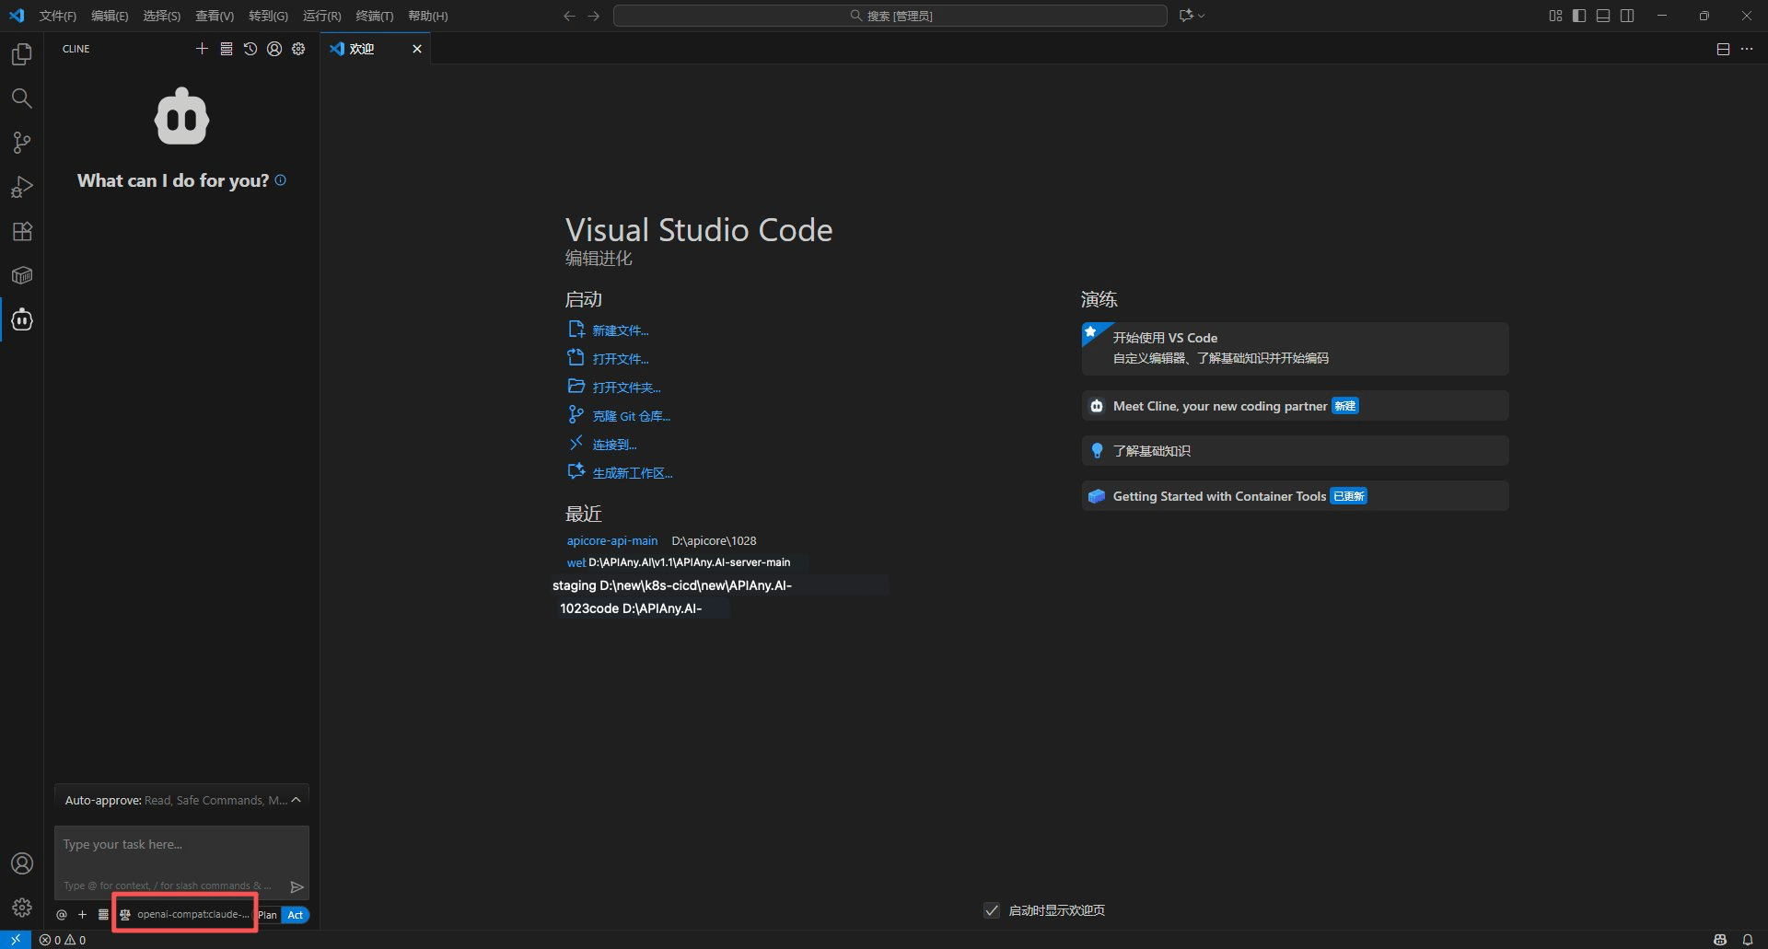Open the Source Control view

coord(22,143)
